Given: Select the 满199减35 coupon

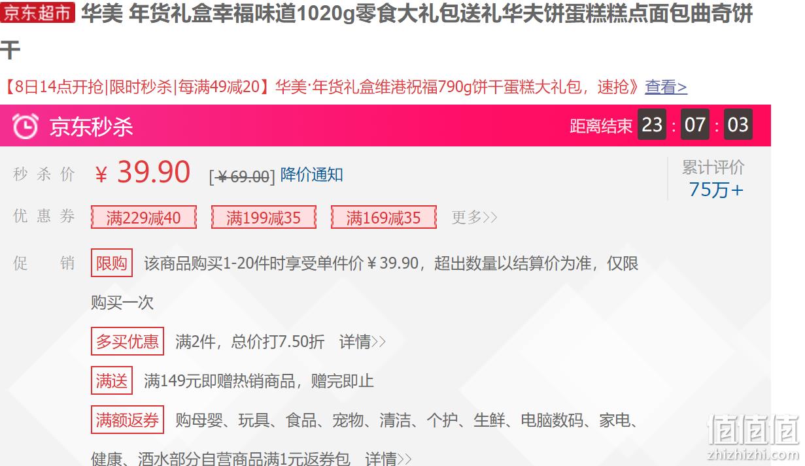Looking at the screenshot, I should 264,218.
